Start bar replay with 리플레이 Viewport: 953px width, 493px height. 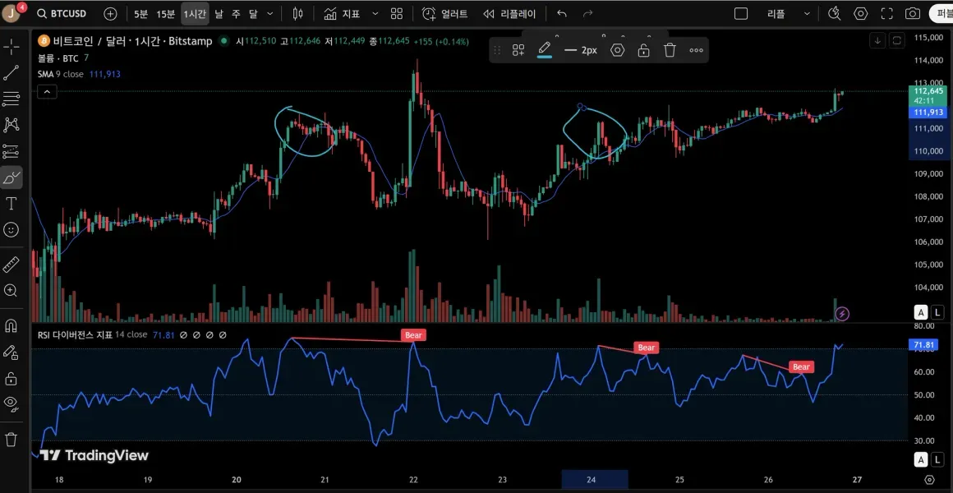[x=510, y=13]
